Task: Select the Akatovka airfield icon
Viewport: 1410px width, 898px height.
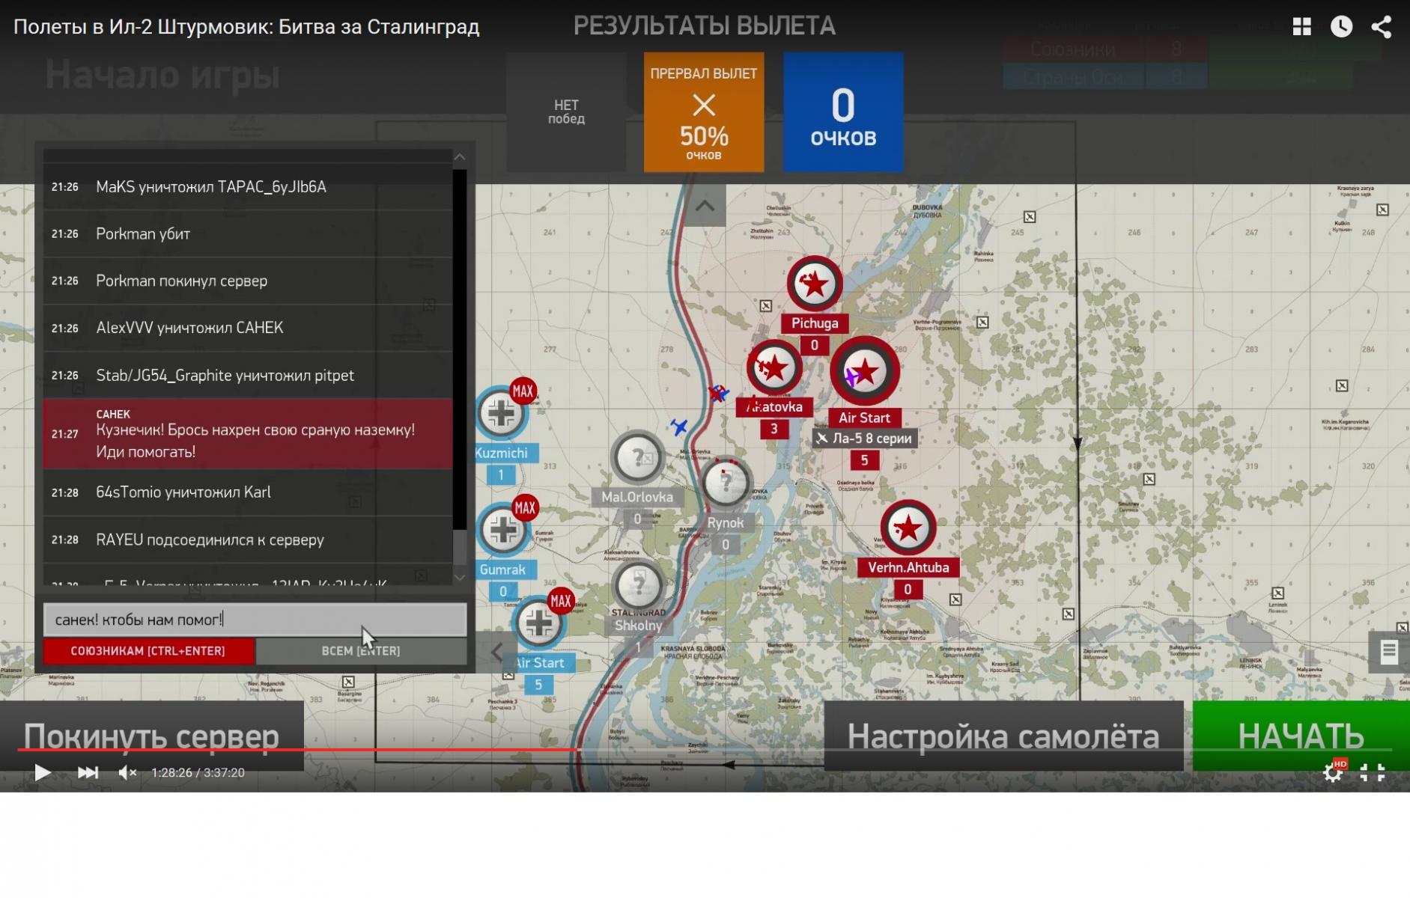Action: coord(774,368)
